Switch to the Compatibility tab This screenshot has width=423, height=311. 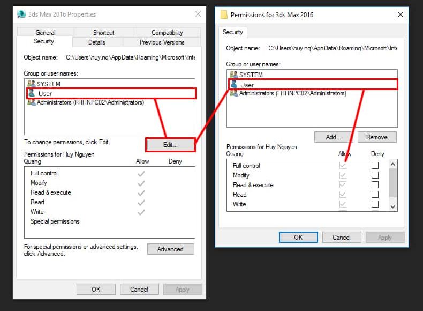pos(167,33)
